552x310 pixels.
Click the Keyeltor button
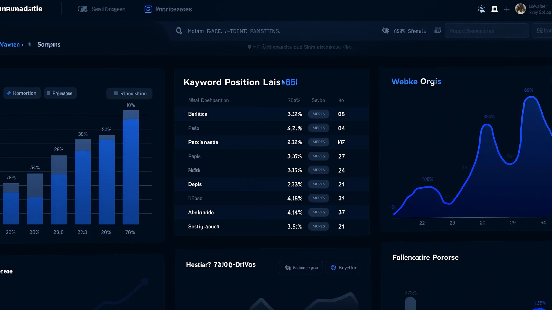click(343, 267)
